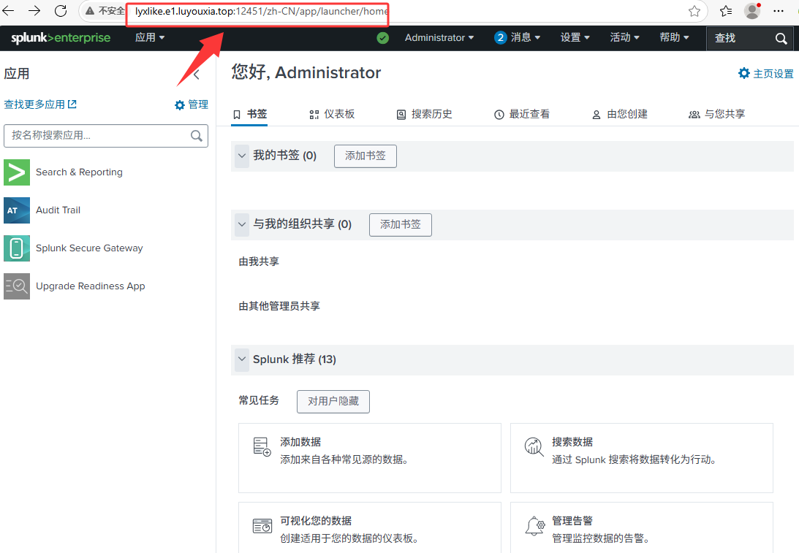Click the magnifier icon in the top search box

[781, 38]
